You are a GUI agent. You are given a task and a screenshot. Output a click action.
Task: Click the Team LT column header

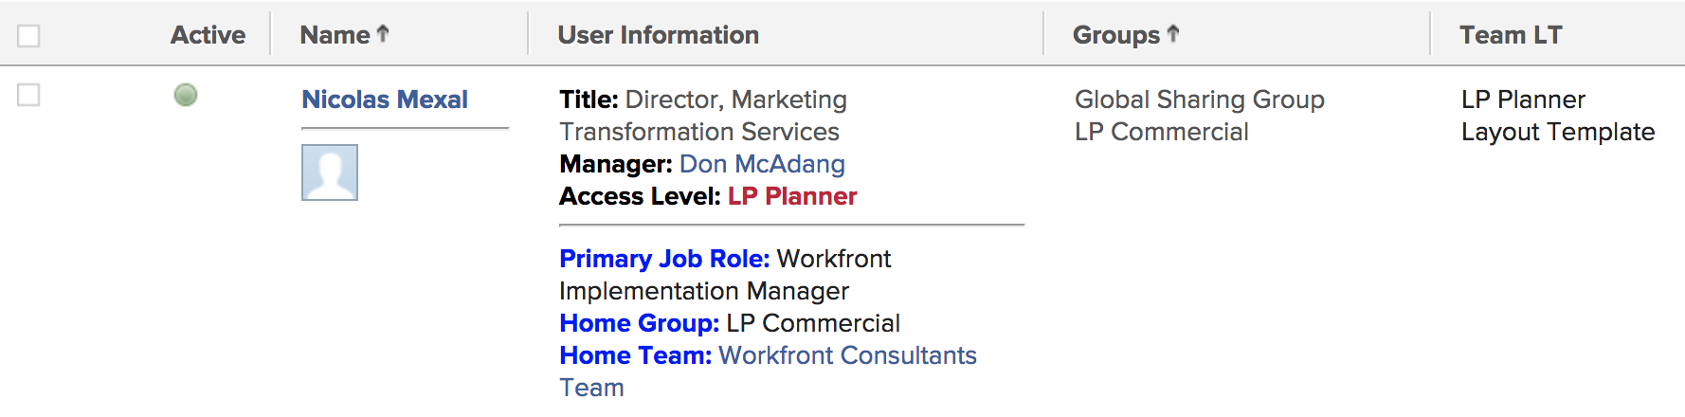click(1511, 35)
